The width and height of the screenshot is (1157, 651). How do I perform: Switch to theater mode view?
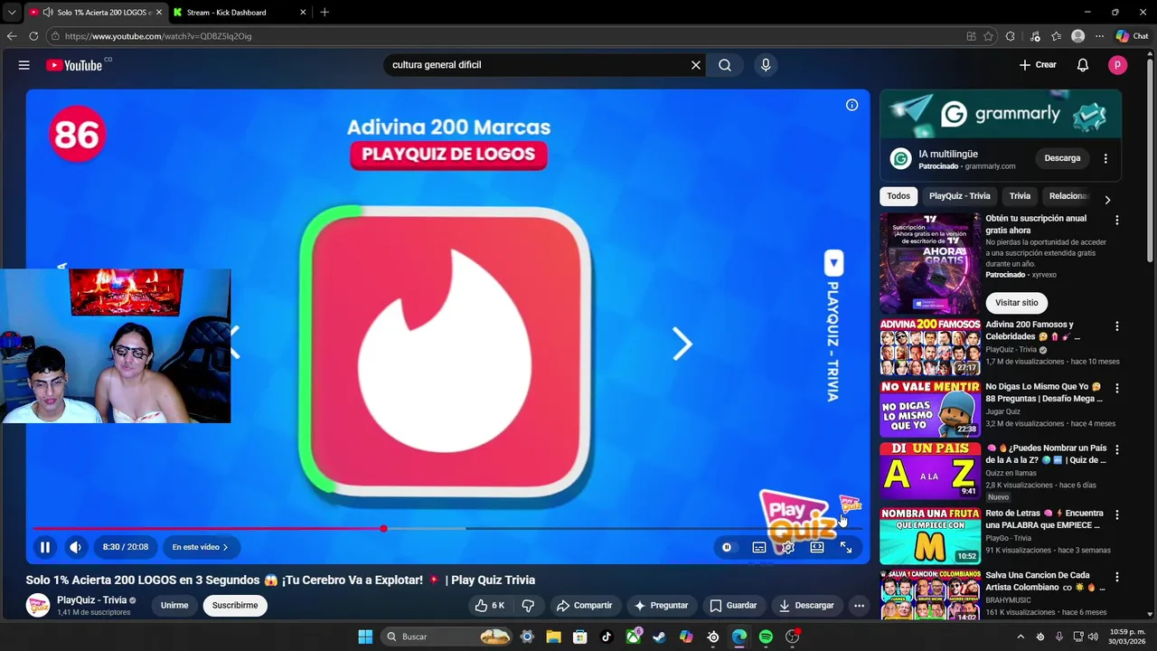[817, 547]
